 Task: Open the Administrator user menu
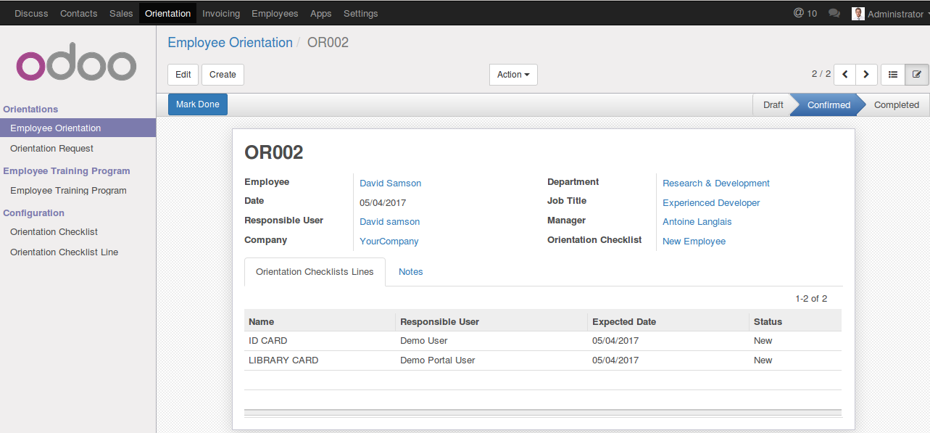click(x=895, y=14)
